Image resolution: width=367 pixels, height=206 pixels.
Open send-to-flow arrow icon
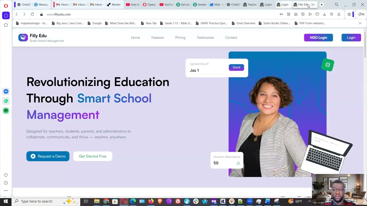tap(310, 14)
